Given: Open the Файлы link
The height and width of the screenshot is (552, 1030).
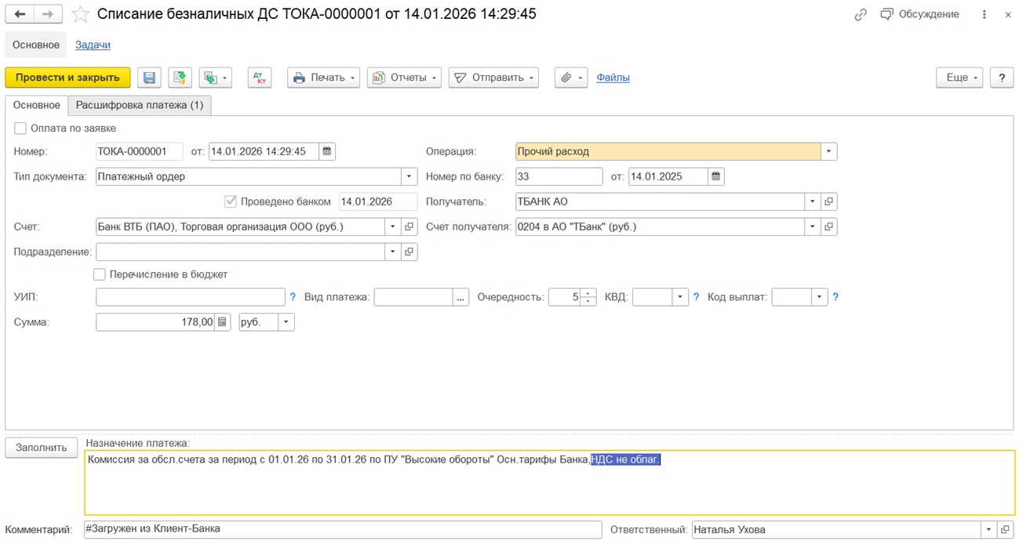Looking at the screenshot, I should click(x=613, y=78).
